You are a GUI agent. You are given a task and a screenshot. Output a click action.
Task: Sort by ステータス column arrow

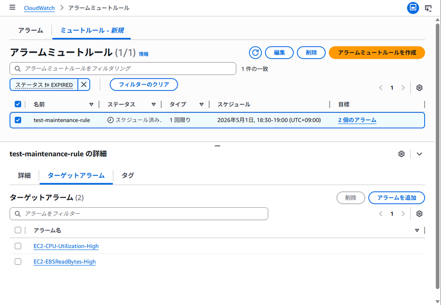[154, 105]
